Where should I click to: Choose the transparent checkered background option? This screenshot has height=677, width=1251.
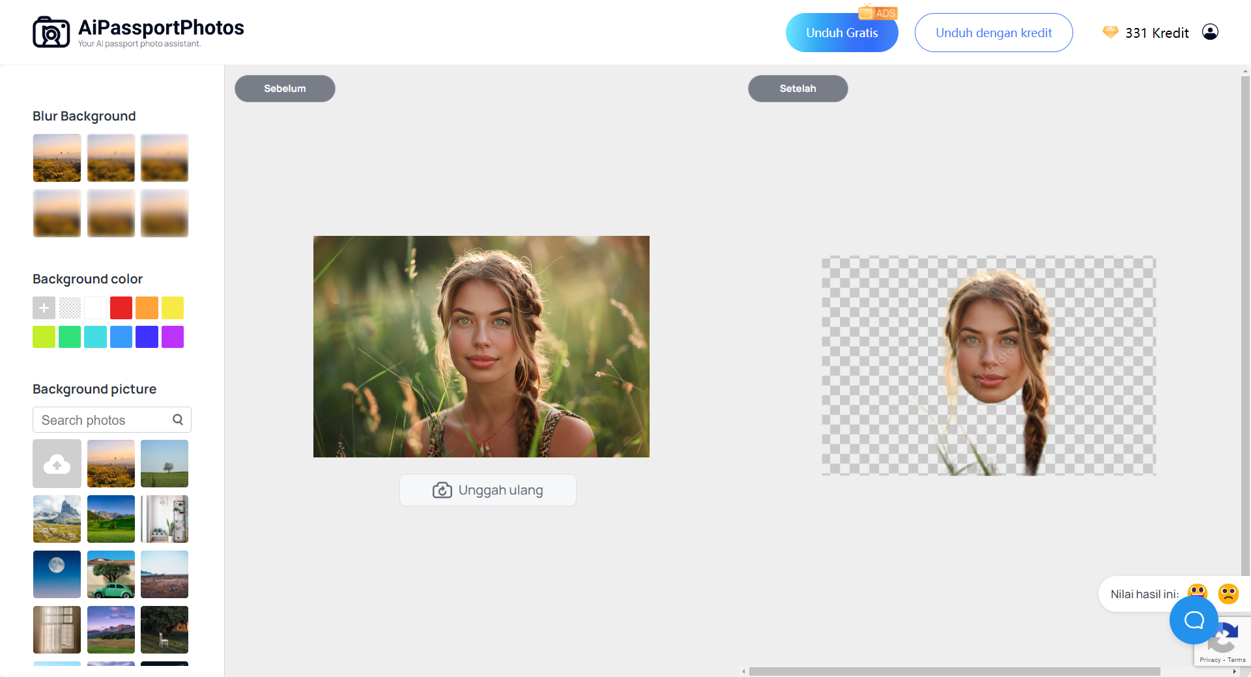click(x=70, y=308)
